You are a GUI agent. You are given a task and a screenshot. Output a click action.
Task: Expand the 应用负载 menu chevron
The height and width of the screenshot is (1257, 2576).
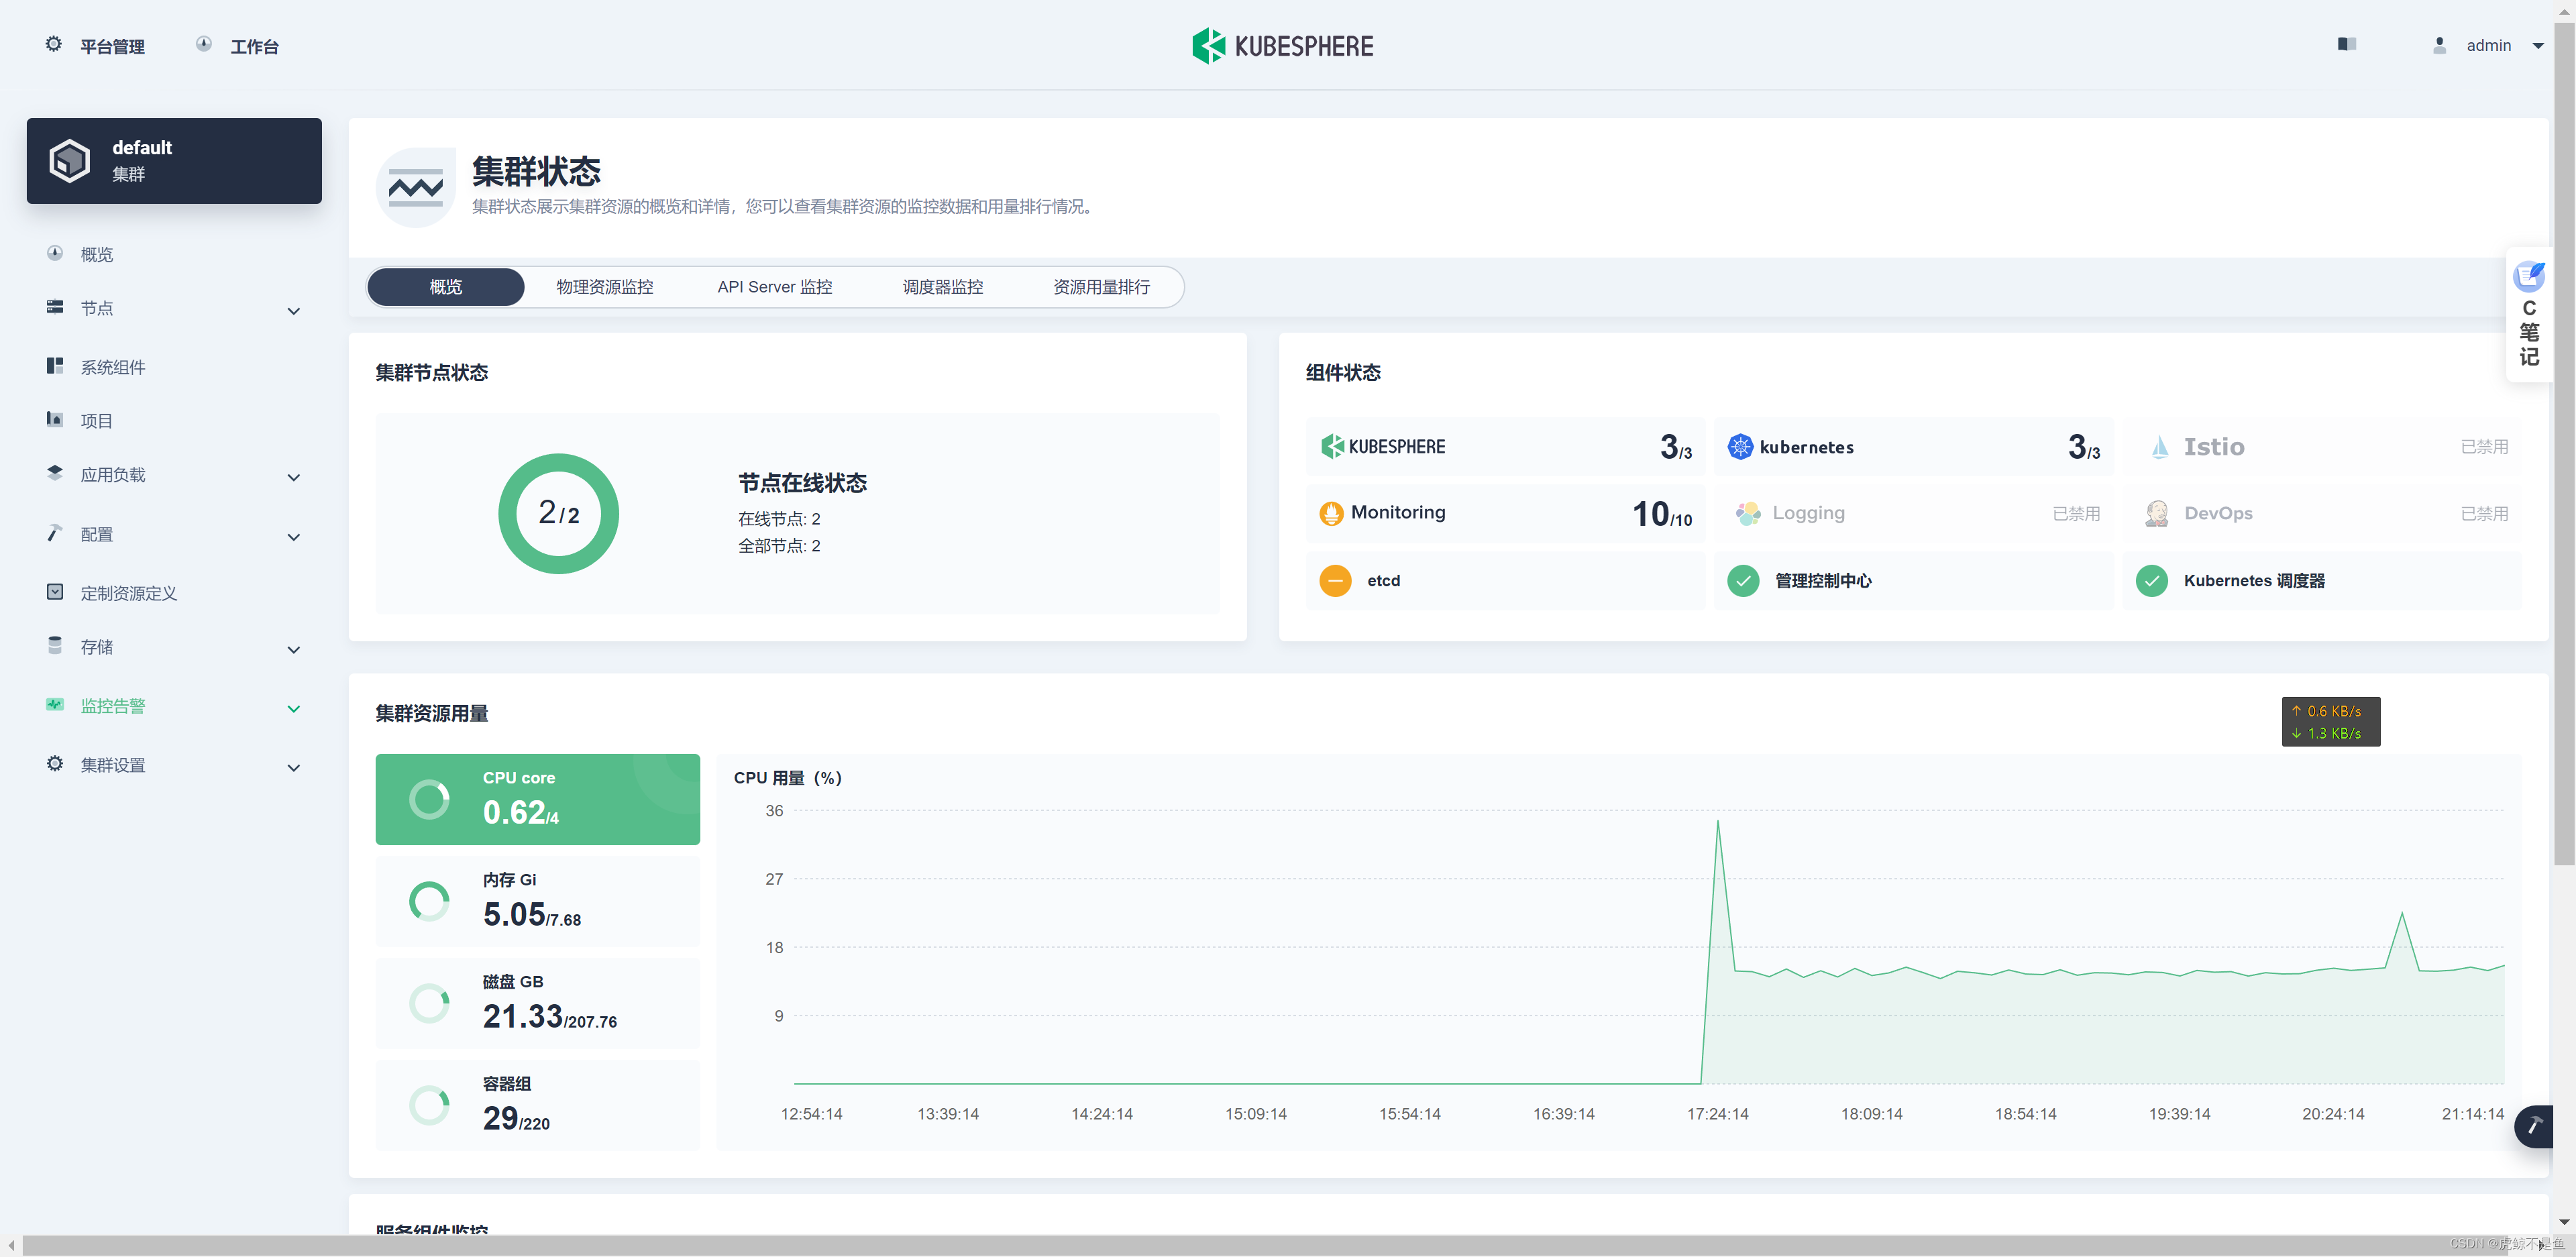[x=294, y=477]
